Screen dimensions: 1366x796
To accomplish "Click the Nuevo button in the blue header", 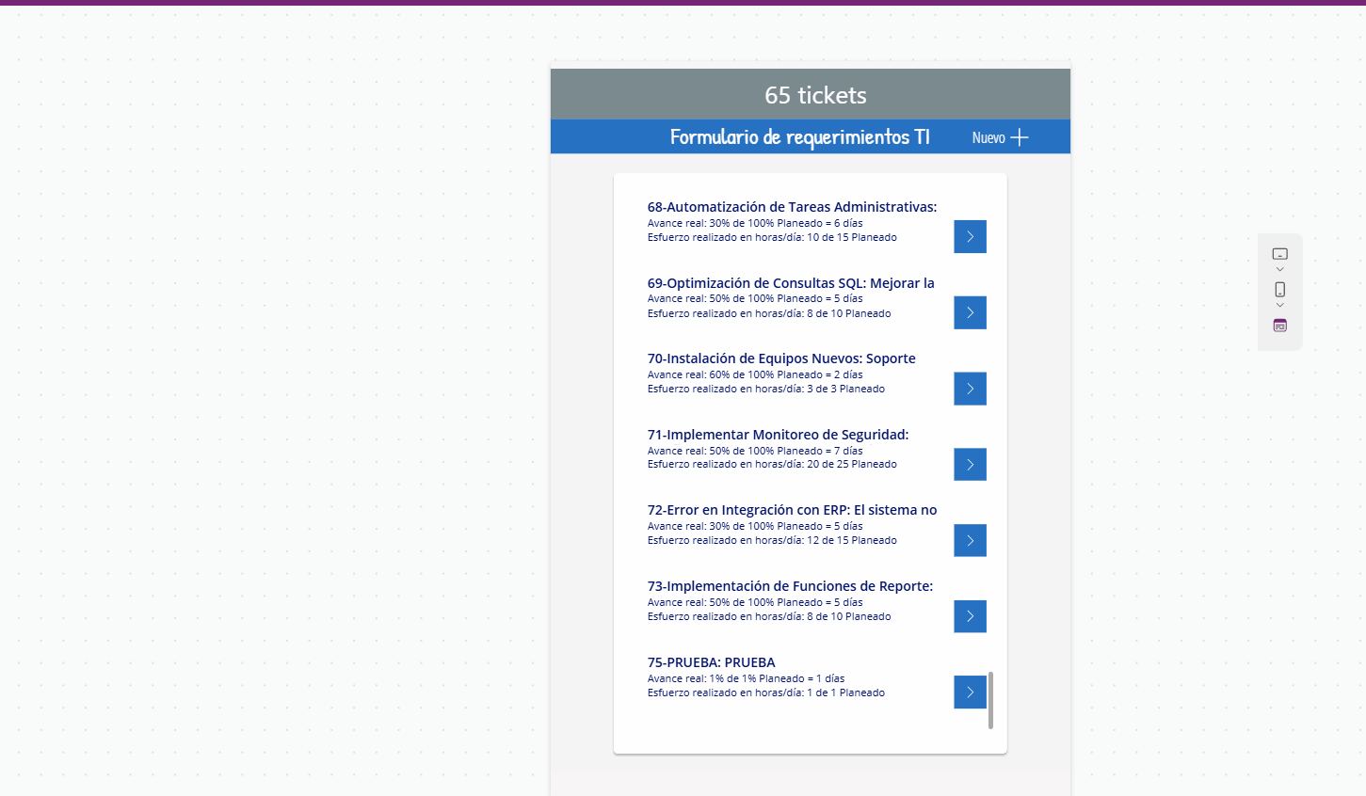I will pos(991,136).
